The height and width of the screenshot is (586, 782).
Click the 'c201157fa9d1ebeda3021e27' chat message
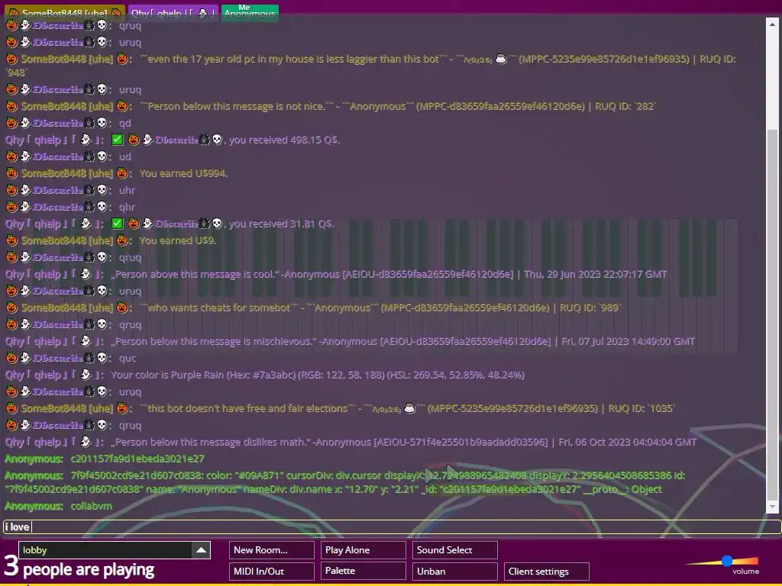coord(137,459)
